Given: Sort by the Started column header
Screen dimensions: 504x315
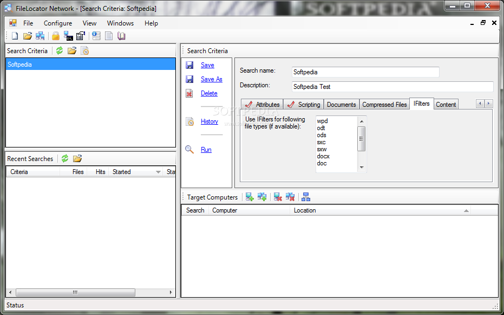Looking at the screenshot, I should 136,172.
